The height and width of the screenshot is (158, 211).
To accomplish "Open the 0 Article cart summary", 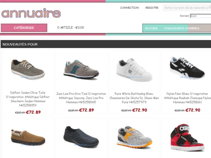I will click(x=71, y=27).
